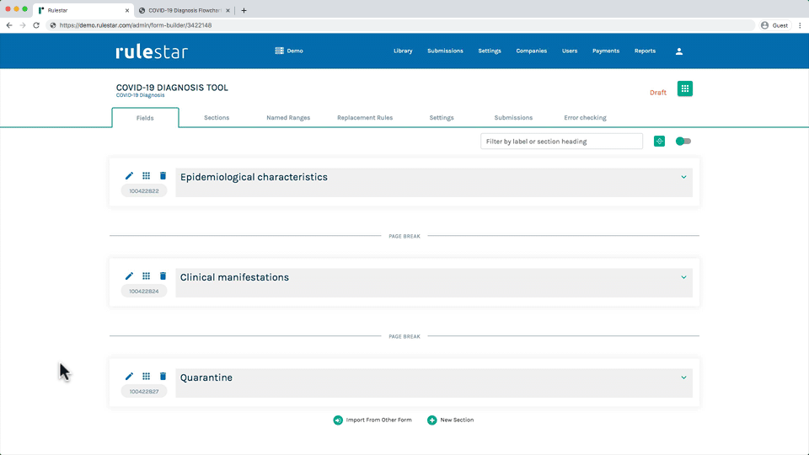
Task: Click grid icon for Quarantine section
Action: coord(146,376)
